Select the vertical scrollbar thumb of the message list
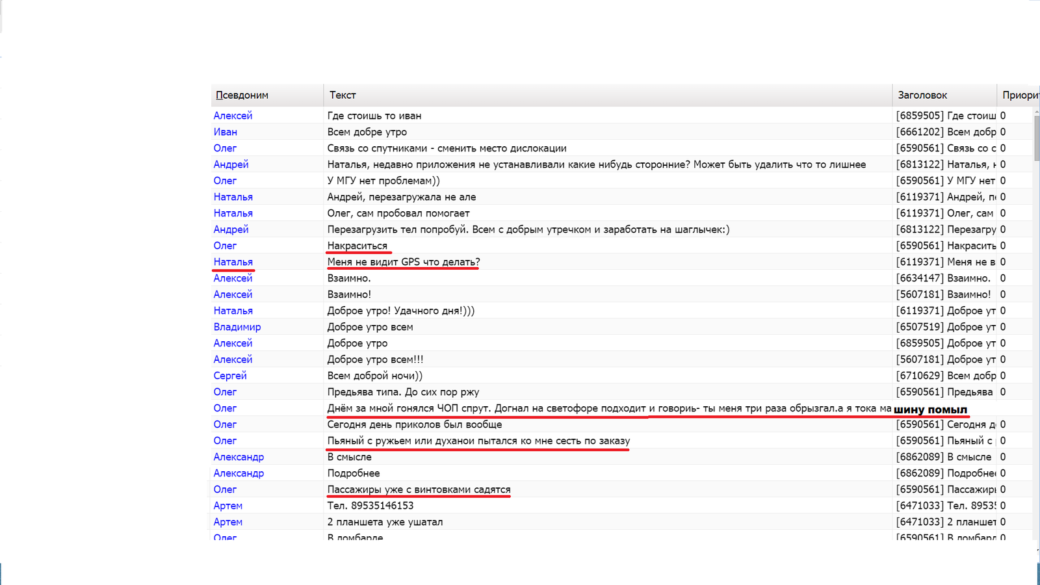 [x=1037, y=138]
